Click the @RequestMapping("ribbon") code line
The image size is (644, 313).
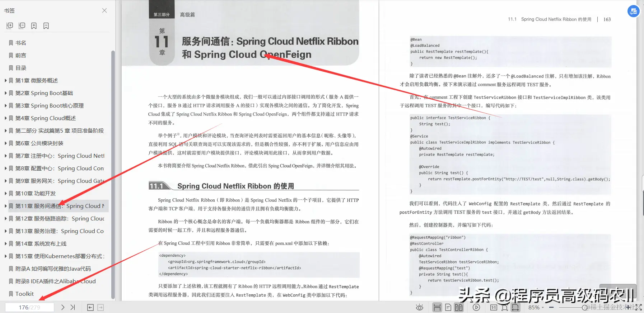coord(438,237)
